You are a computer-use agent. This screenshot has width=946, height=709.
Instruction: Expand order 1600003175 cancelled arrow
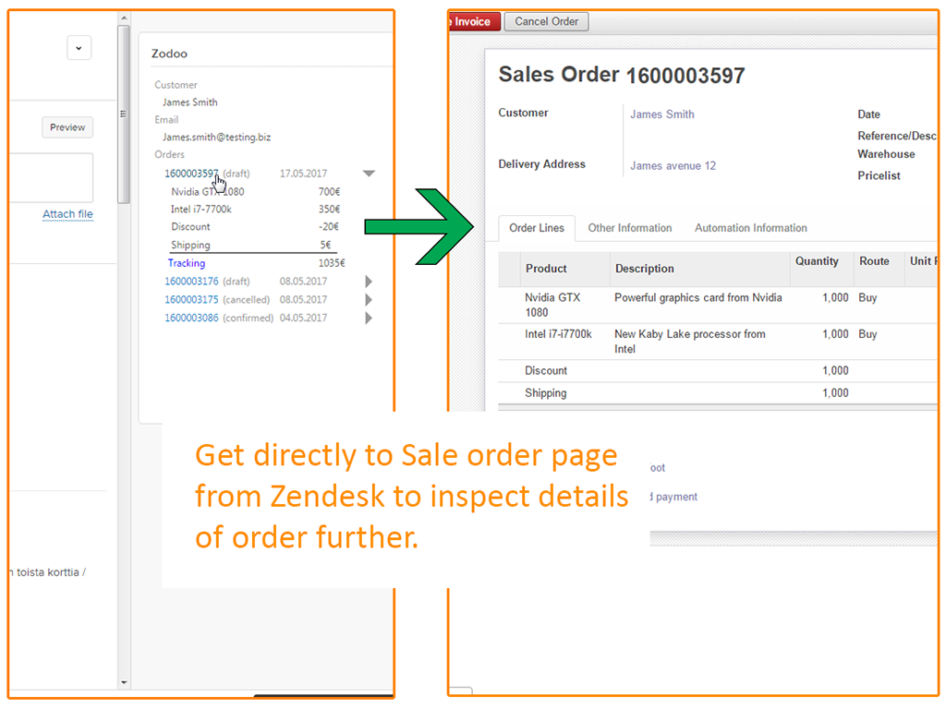pos(370,300)
